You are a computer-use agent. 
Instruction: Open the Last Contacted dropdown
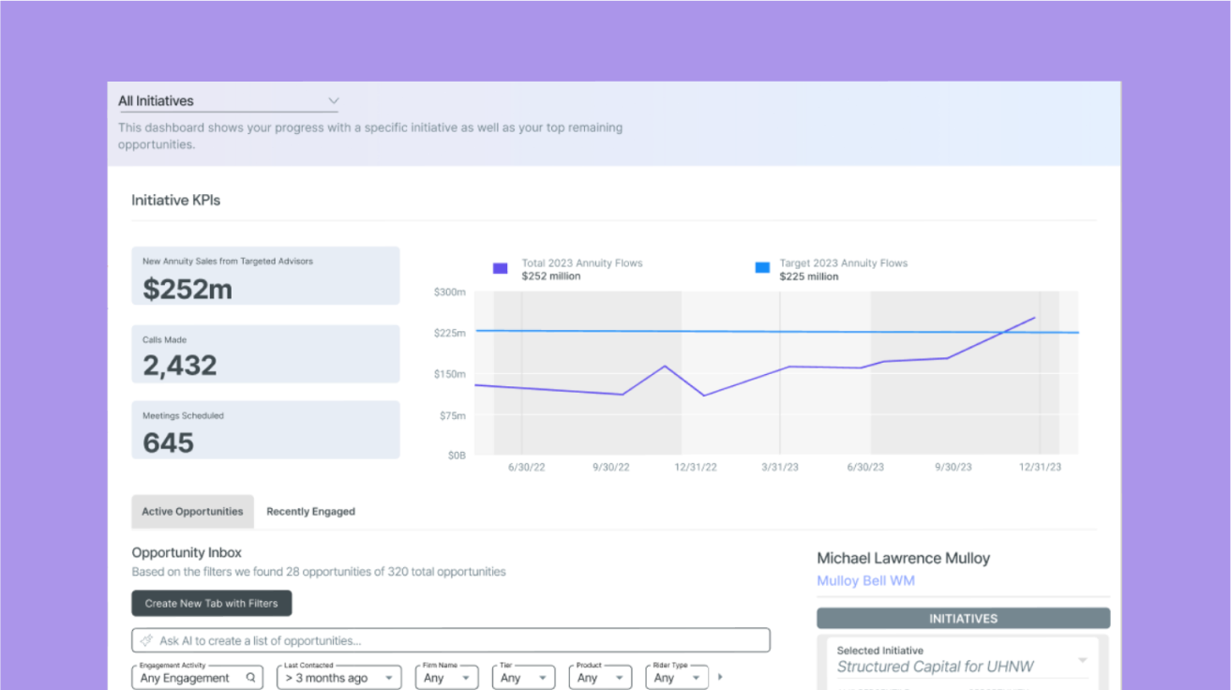[339, 677]
